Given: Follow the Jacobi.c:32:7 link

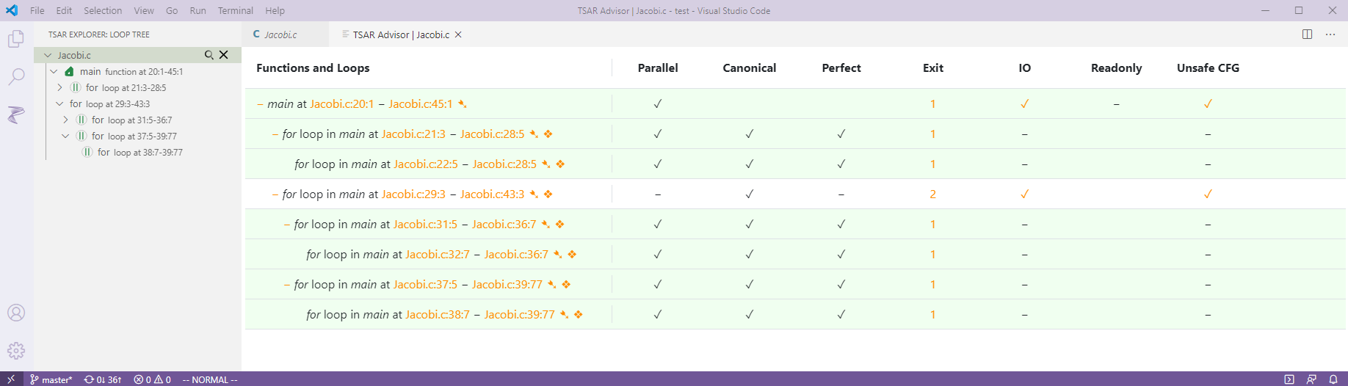Looking at the screenshot, I should pyautogui.click(x=438, y=255).
